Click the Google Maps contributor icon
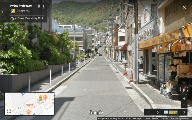Screen dimensions: 192x120 pyautogui.click(x=13, y=11)
